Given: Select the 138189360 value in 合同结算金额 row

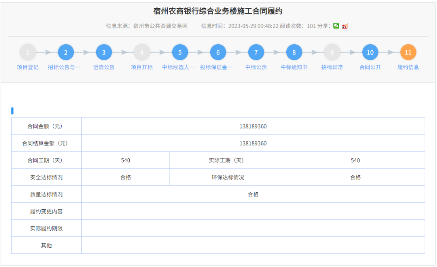Looking at the screenshot, I should click(253, 143).
